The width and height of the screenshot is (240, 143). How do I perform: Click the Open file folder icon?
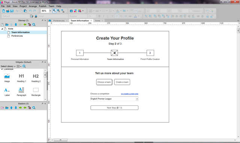click(x=7, y=11)
